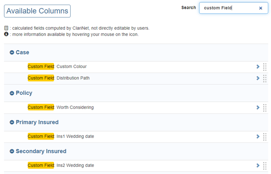
Task: Click the add arrow for Distribution Path
Action: click(x=258, y=78)
